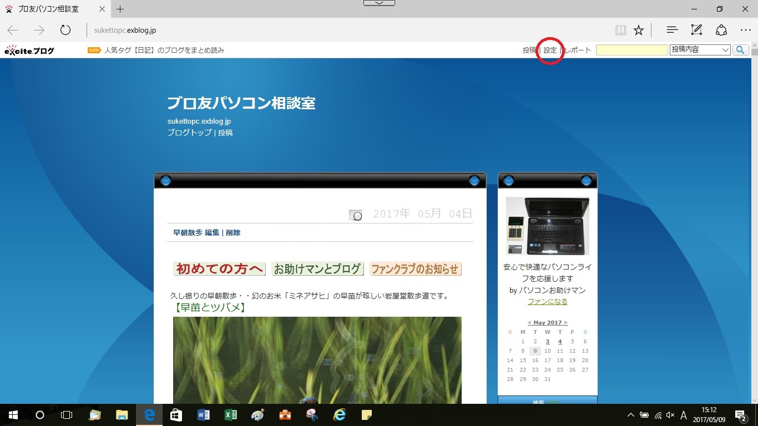Click the 初めての方へ banner button
This screenshot has height=426, width=758.
(219, 269)
